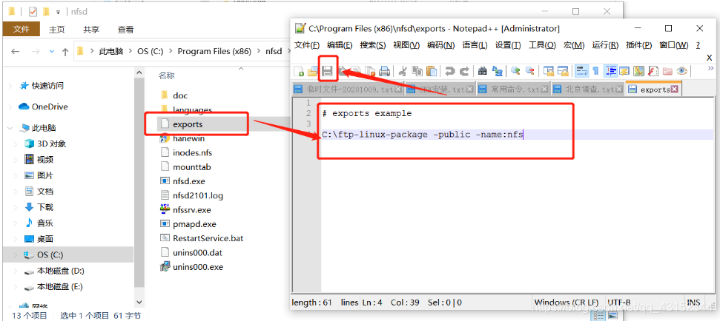The width and height of the screenshot is (720, 321).
Task: Click the UTF-8 encoding status entry
Action: pos(618,303)
